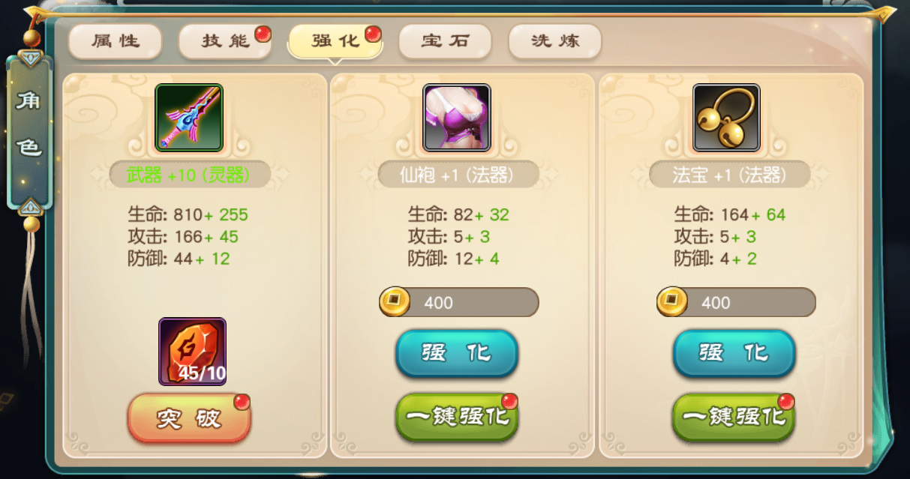
Task: Select the 武器 +10 (灵器) label
Action: (x=188, y=175)
